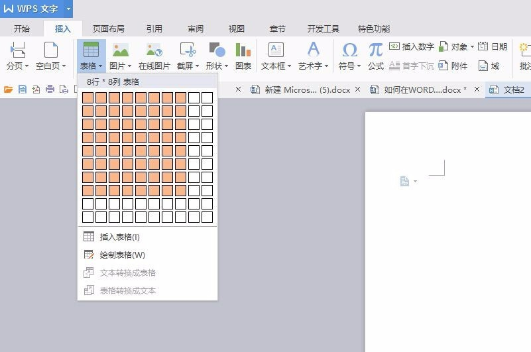The width and height of the screenshot is (531, 352).
Task: Click the 分页 page break icon
Action: pos(18,50)
